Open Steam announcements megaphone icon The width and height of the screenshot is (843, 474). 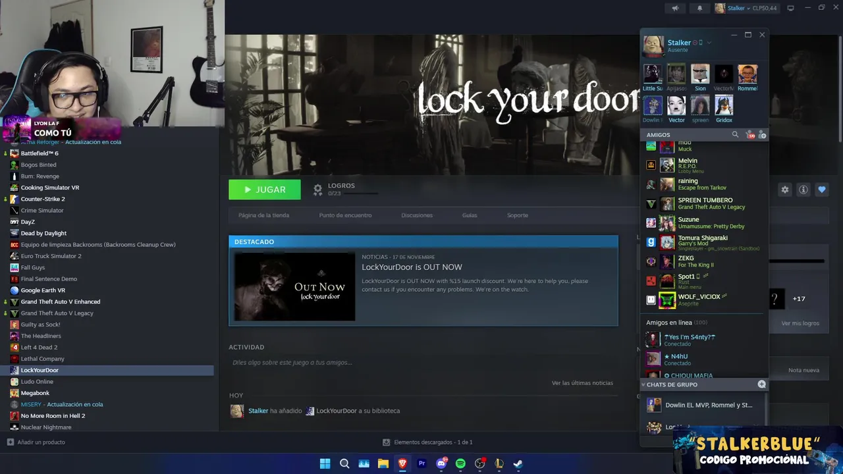pyautogui.click(x=675, y=8)
